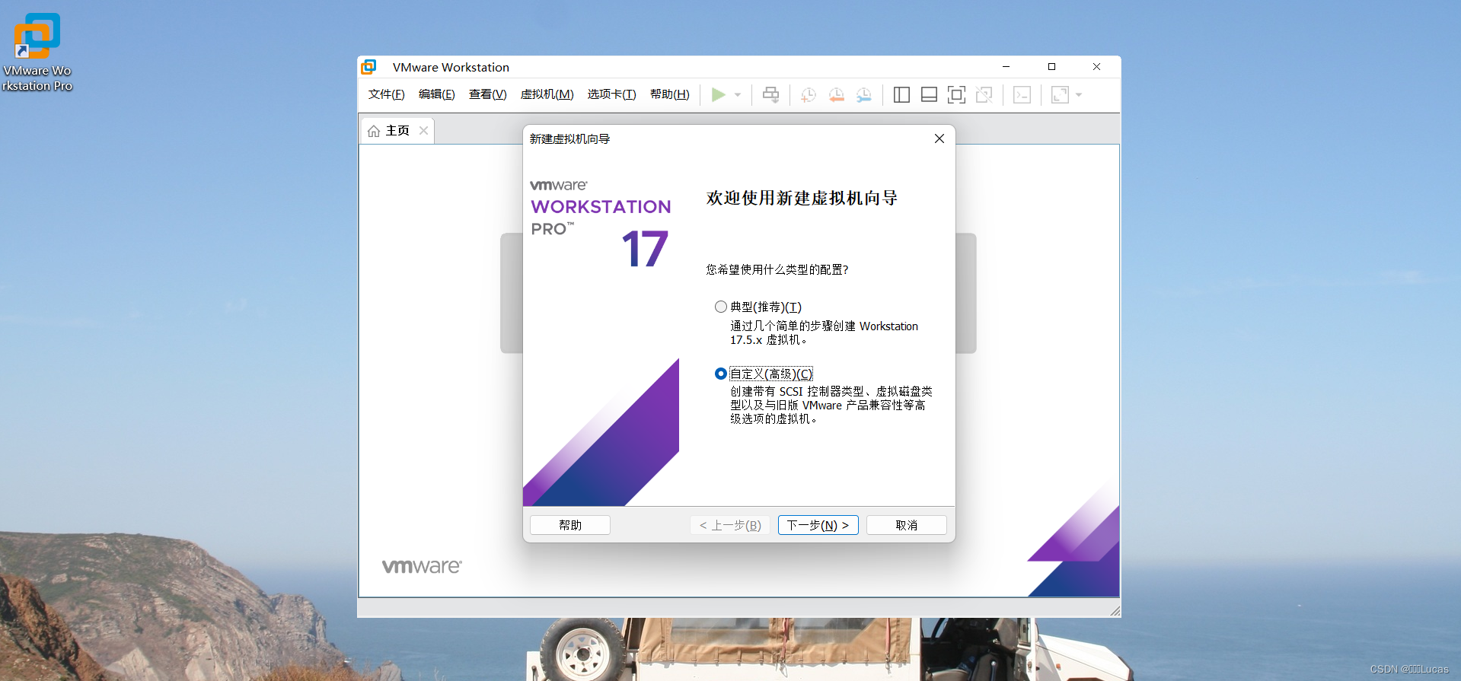This screenshot has height=681, width=1461.
Task: Expand the power options dropdown arrow
Action: 738,95
